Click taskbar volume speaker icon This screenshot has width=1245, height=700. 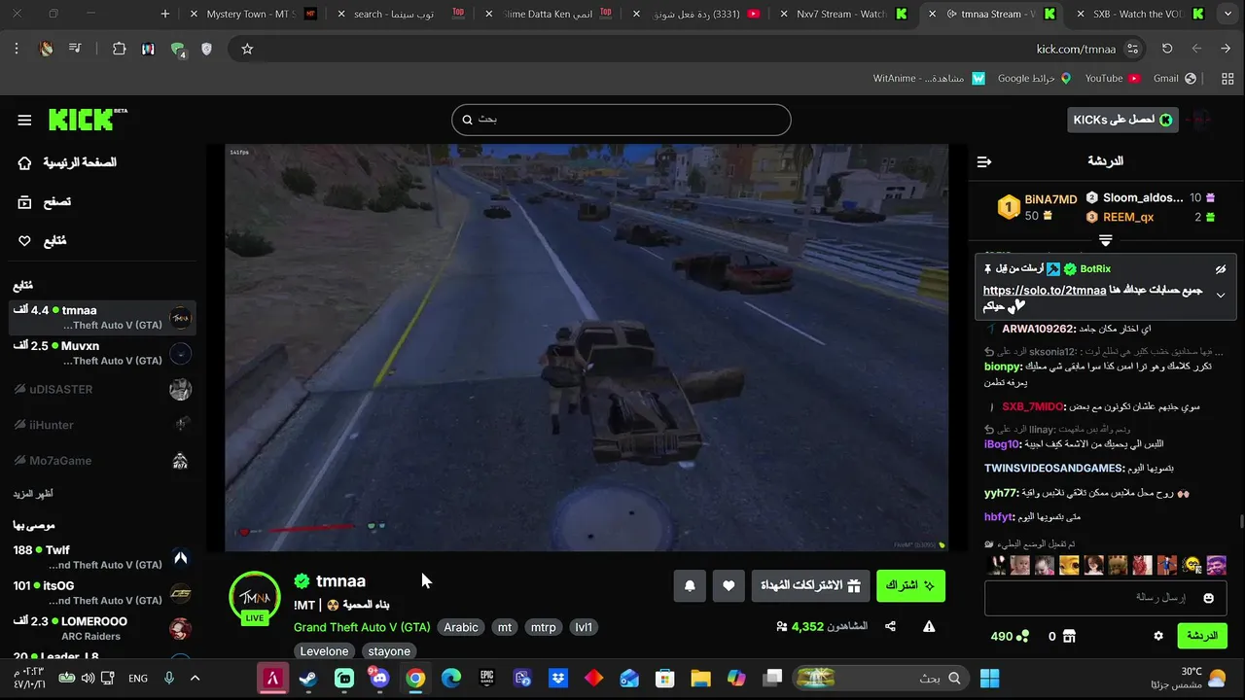[x=89, y=679]
